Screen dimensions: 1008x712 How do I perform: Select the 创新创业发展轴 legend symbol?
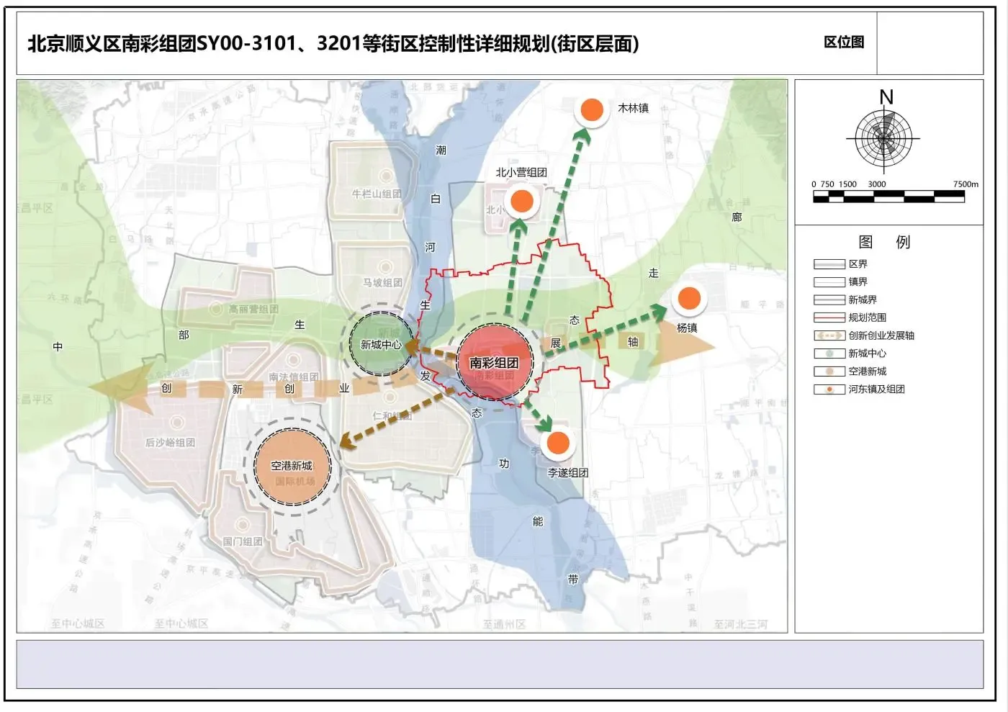[x=829, y=335]
